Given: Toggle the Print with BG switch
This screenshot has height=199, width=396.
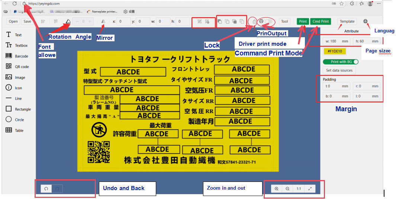Looking at the screenshot, I should [x=340, y=62].
